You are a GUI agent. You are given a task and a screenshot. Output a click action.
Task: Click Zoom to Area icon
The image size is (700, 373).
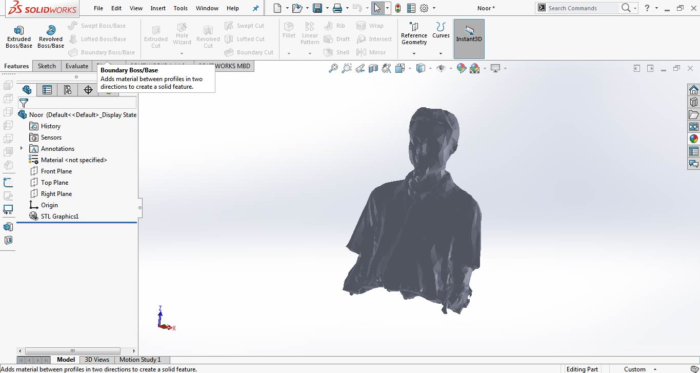(x=347, y=68)
